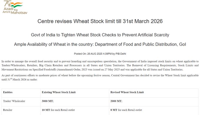Viewport: 200px width, 115px height.
Task: Click the 75 numeral in the logo
Action: pyautogui.click(x=7, y=4)
